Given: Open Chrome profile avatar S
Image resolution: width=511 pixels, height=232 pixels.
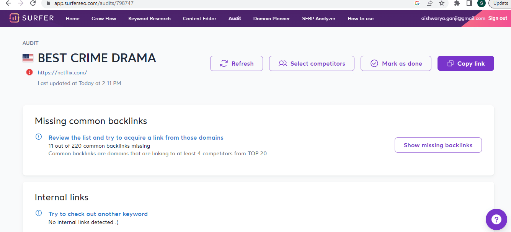Looking at the screenshot, I should pos(481,3).
